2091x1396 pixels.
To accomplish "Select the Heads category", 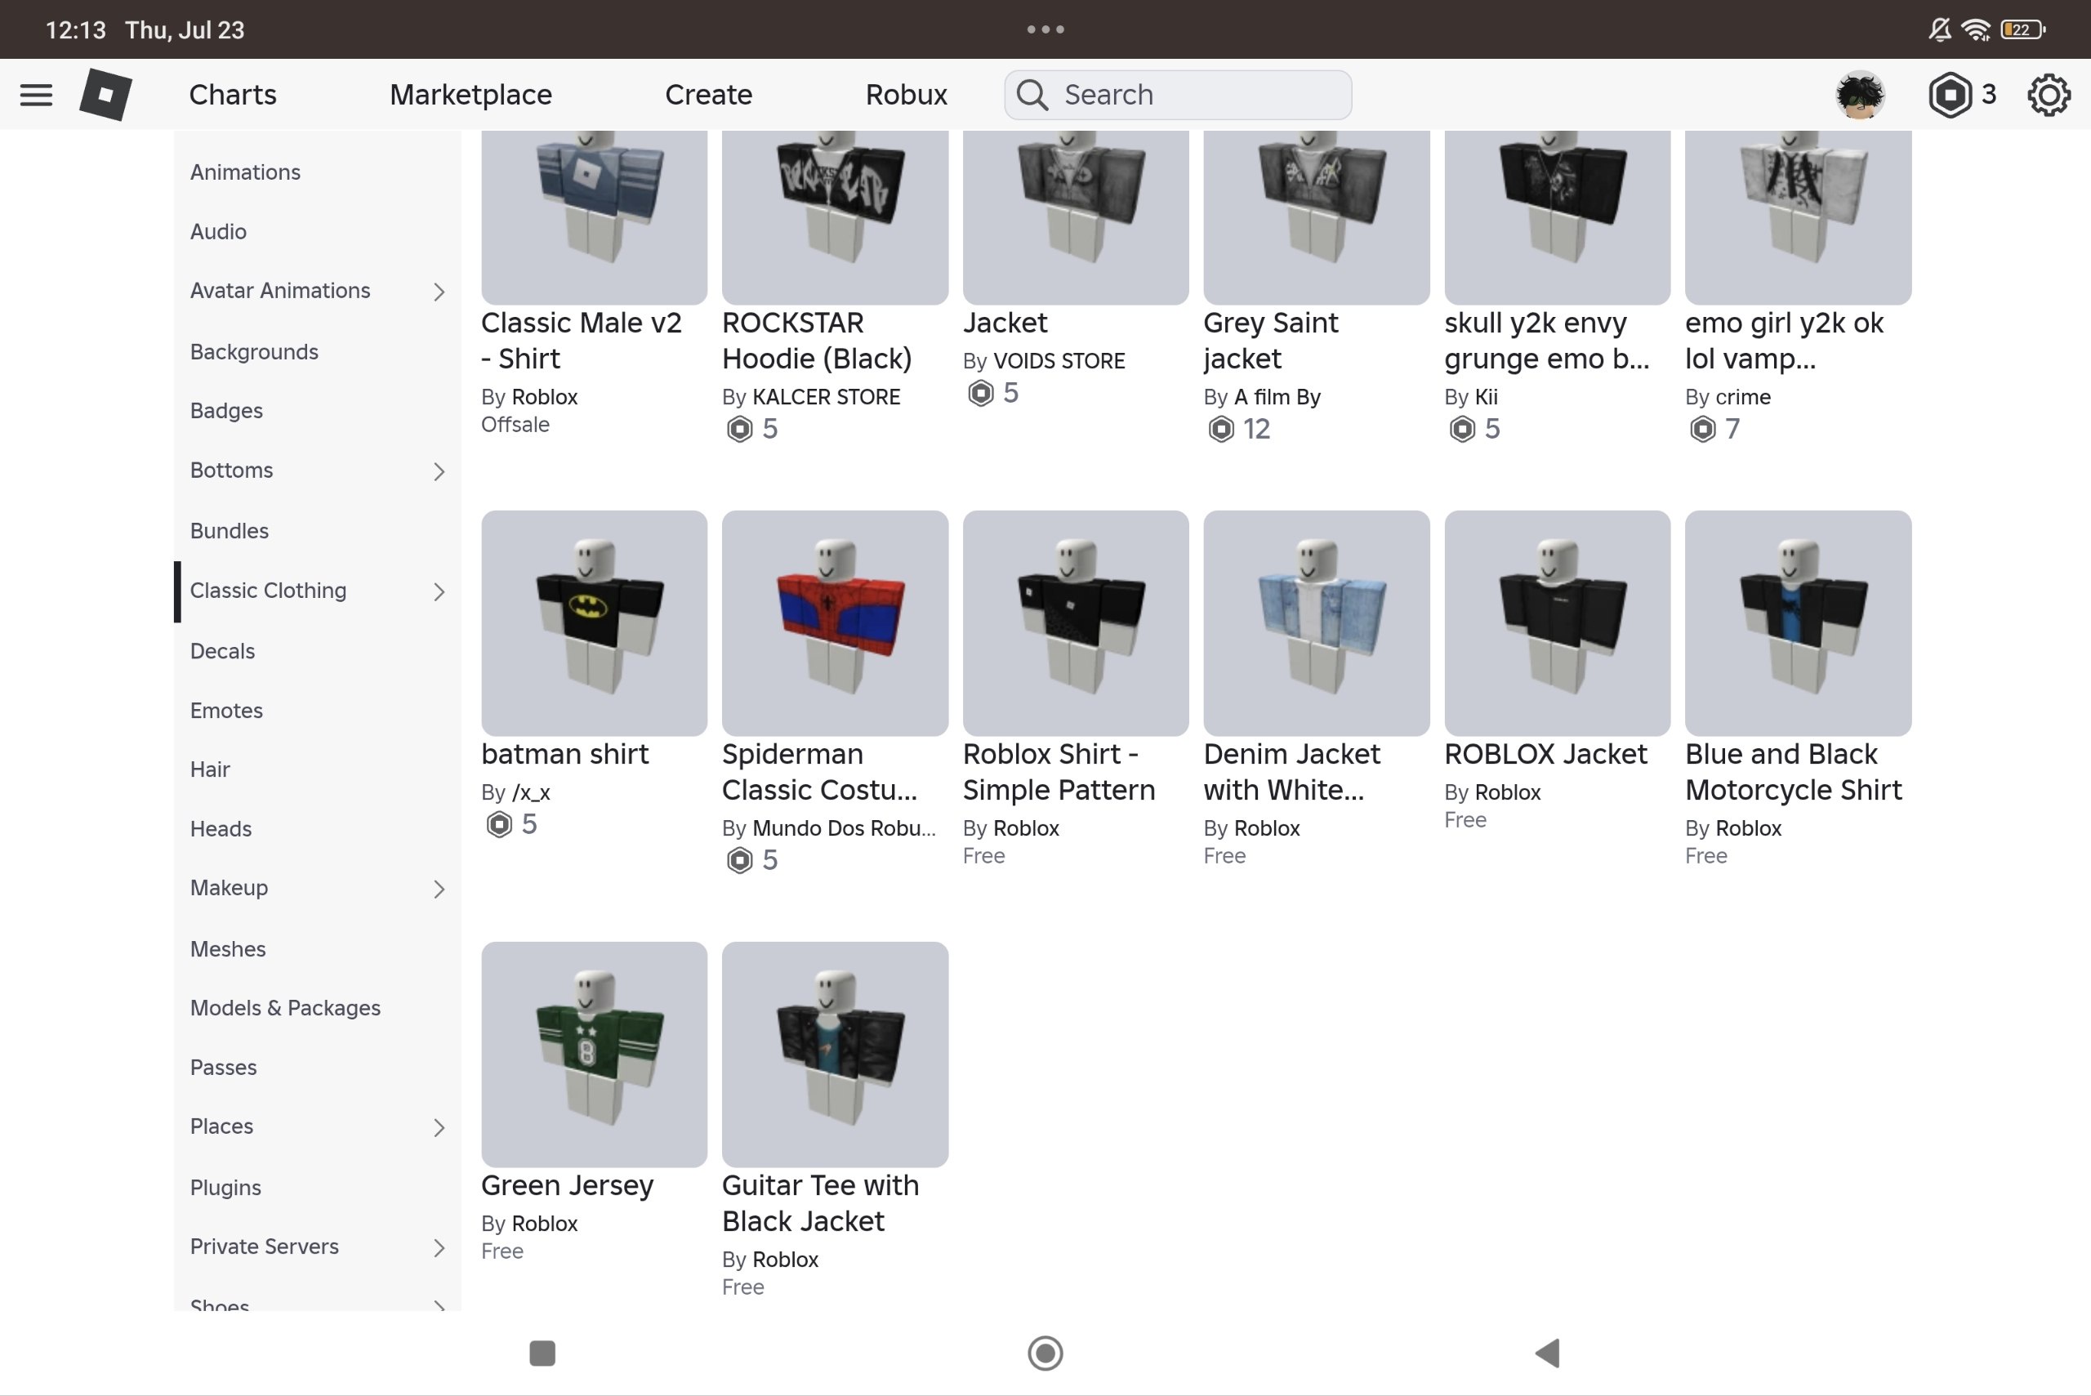I will click(x=221, y=829).
